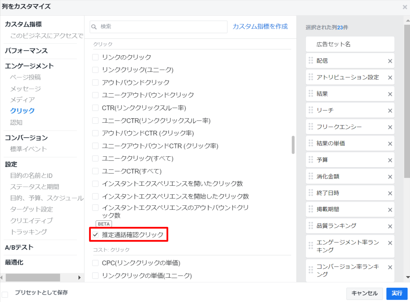Remove the 配信 column with its X icon
This screenshot has height=302, width=410.
coord(390,61)
